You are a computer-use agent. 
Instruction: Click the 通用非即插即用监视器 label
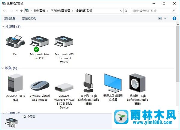(x=113, y=98)
